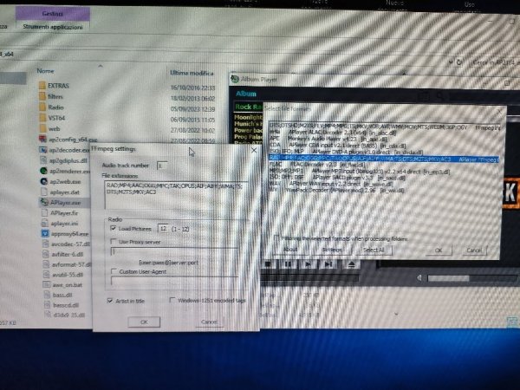The width and height of the screenshot is (520, 390).
Task: Click the About button in format dialog
Action: pos(290,250)
